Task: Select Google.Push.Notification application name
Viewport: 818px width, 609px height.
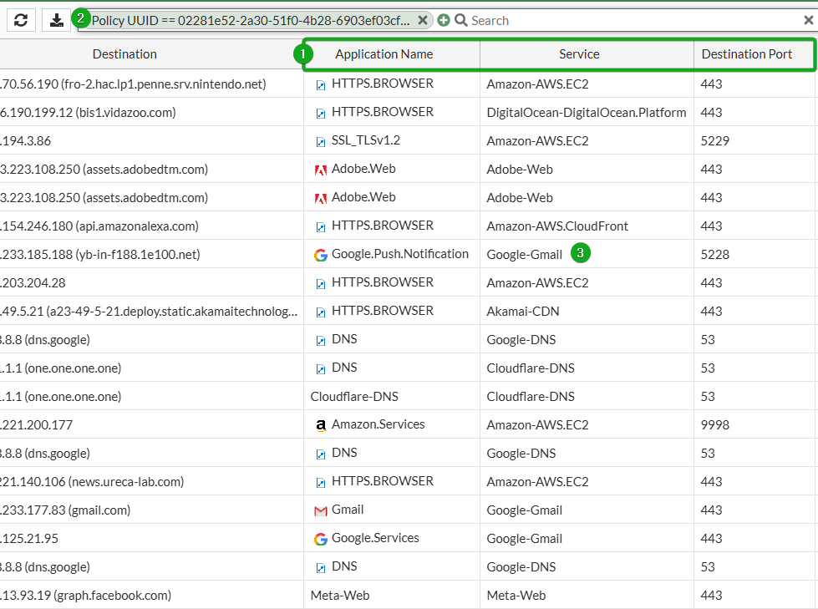Action: tap(400, 254)
